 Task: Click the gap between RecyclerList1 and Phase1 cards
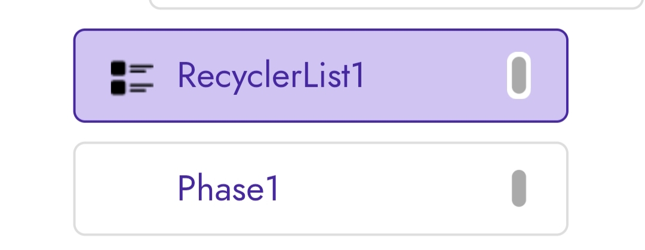click(x=321, y=132)
